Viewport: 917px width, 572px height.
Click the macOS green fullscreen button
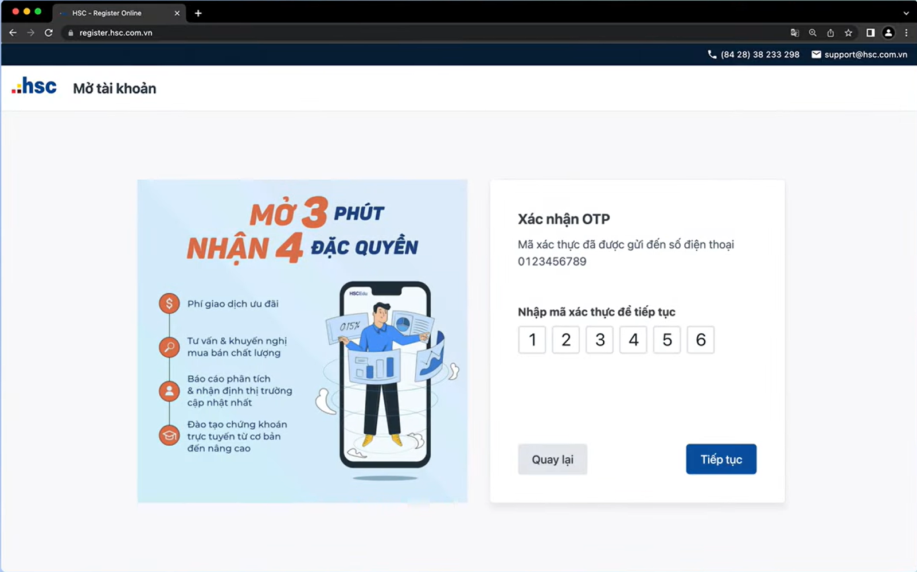pyautogui.click(x=38, y=11)
